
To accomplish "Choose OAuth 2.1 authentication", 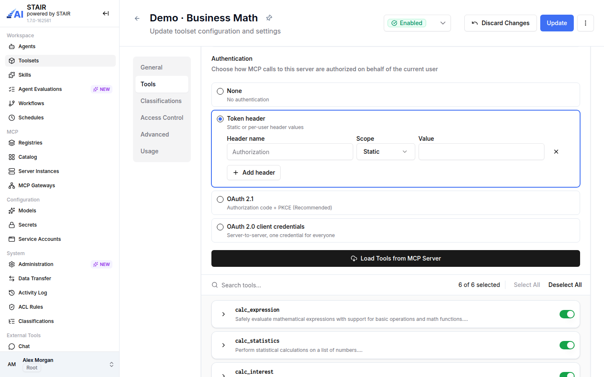I will [220, 199].
